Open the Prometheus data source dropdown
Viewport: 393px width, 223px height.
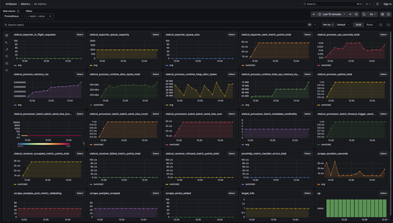[13, 16]
